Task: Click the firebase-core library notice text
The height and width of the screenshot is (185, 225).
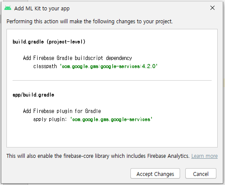Action: coord(98,156)
